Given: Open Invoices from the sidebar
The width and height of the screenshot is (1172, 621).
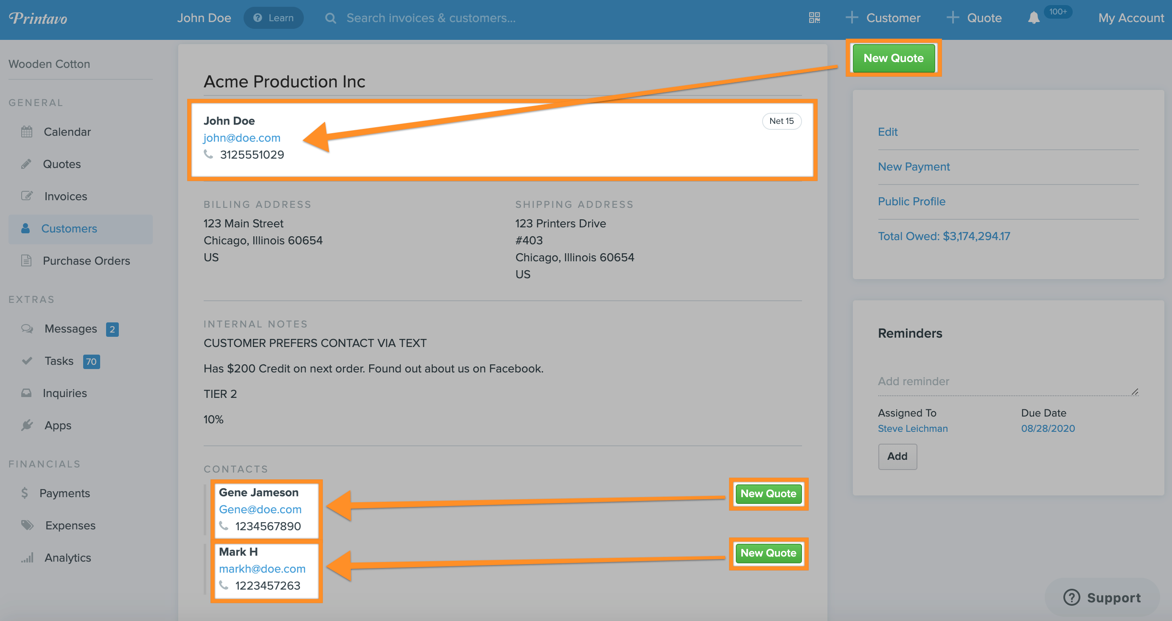Looking at the screenshot, I should (x=65, y=196).
